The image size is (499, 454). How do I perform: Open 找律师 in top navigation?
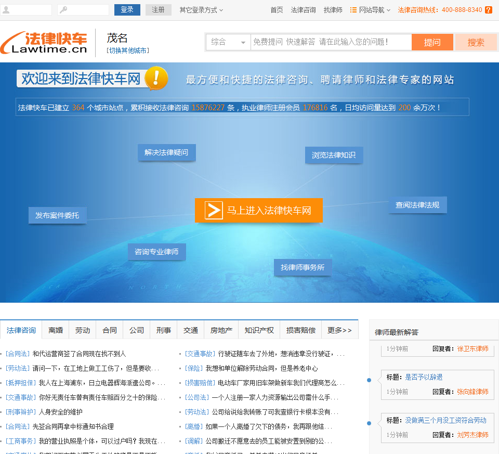click(333, 10)
